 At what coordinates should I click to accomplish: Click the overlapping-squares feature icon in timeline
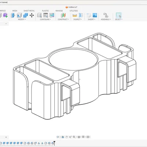click(x=35, y=143)
